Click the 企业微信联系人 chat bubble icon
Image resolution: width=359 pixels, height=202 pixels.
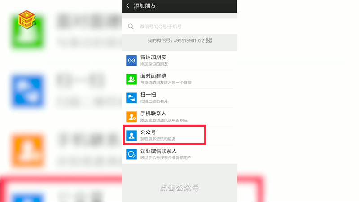(131, 154)
